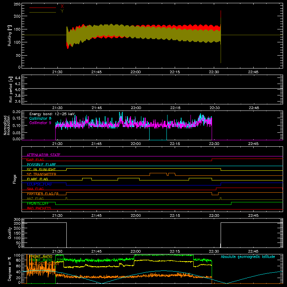This screenshot has width=287, height=287.
Task: Click the Flags axis title
Action: pyautogui.click(x=14, y=179)
